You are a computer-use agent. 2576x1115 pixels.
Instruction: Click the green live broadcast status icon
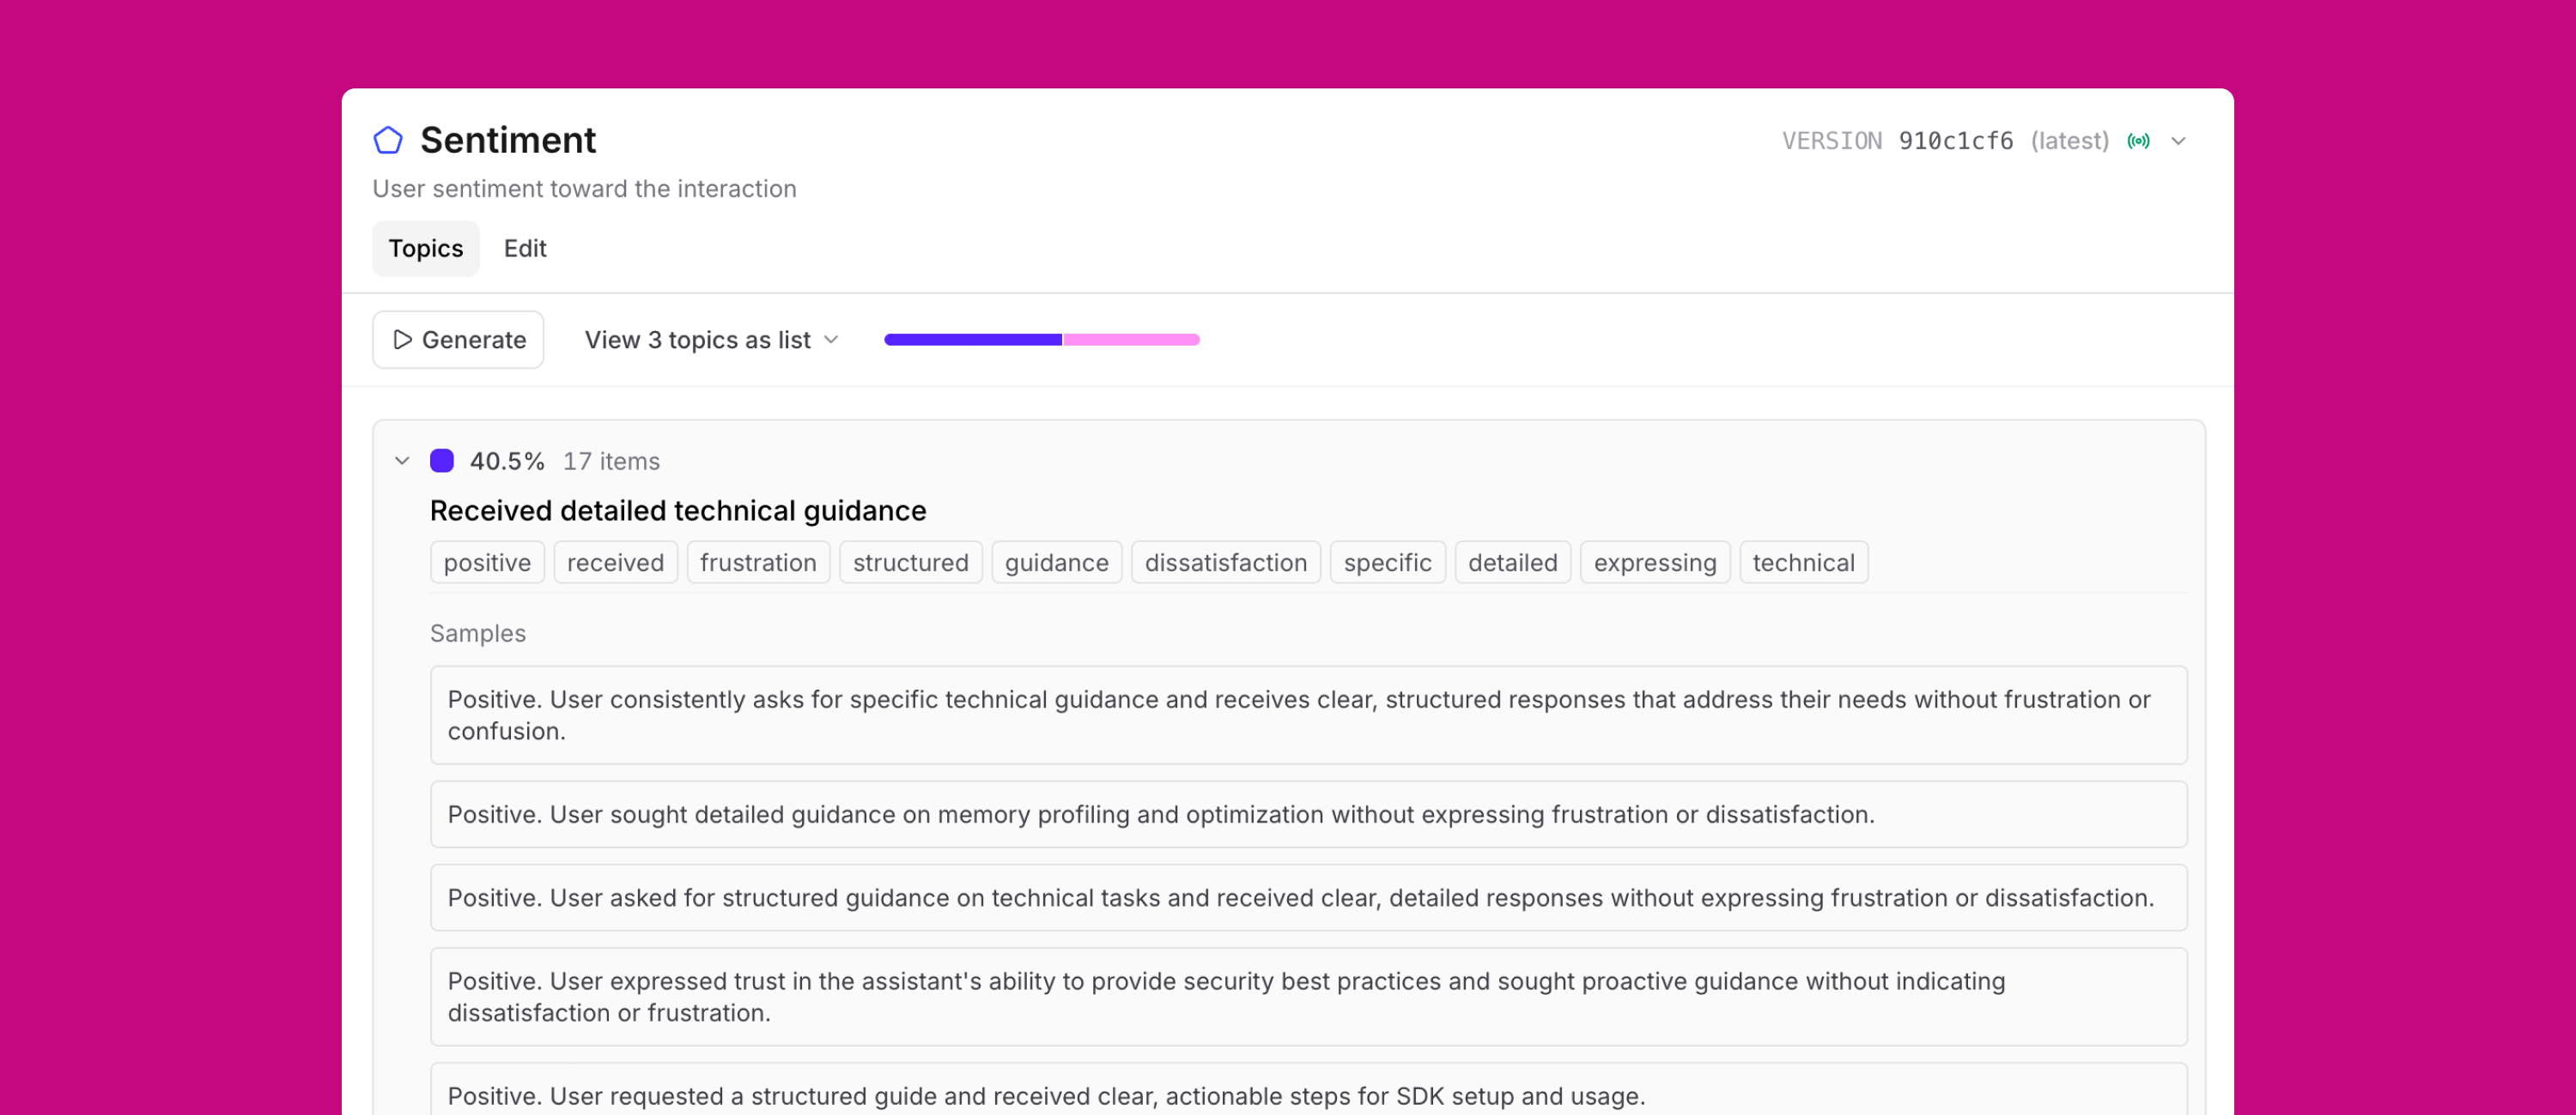[x=2138, y=141]
